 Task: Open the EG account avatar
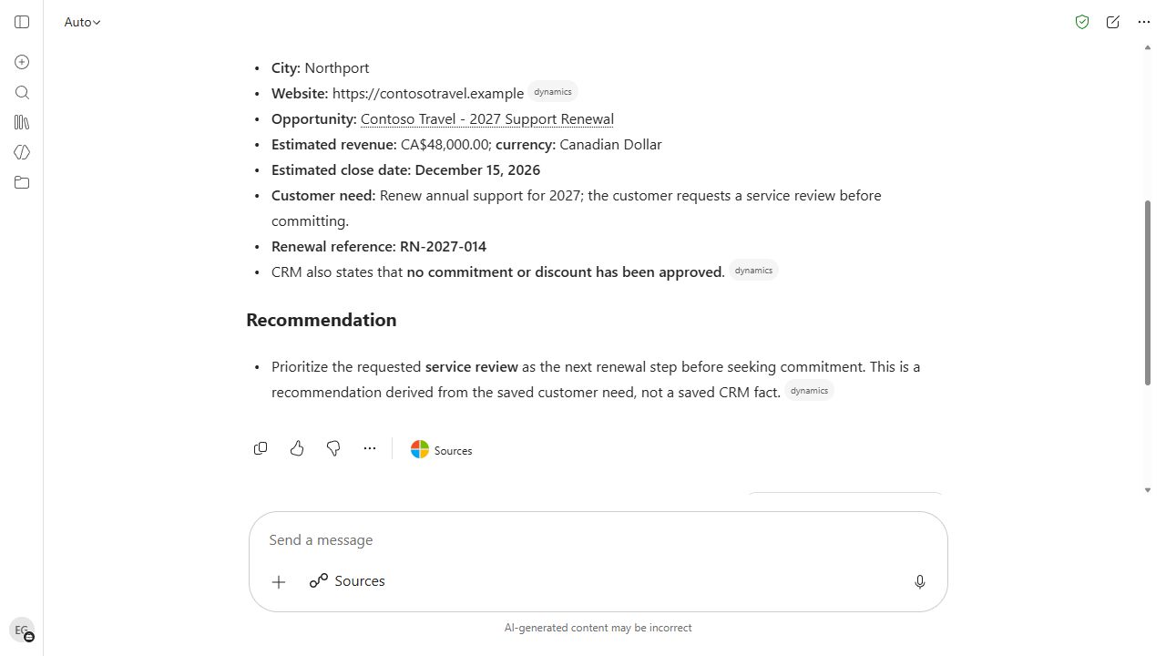coord(22,630)
